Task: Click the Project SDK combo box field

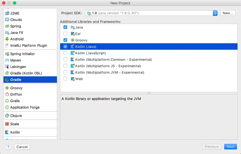Action: coord(151,13)
